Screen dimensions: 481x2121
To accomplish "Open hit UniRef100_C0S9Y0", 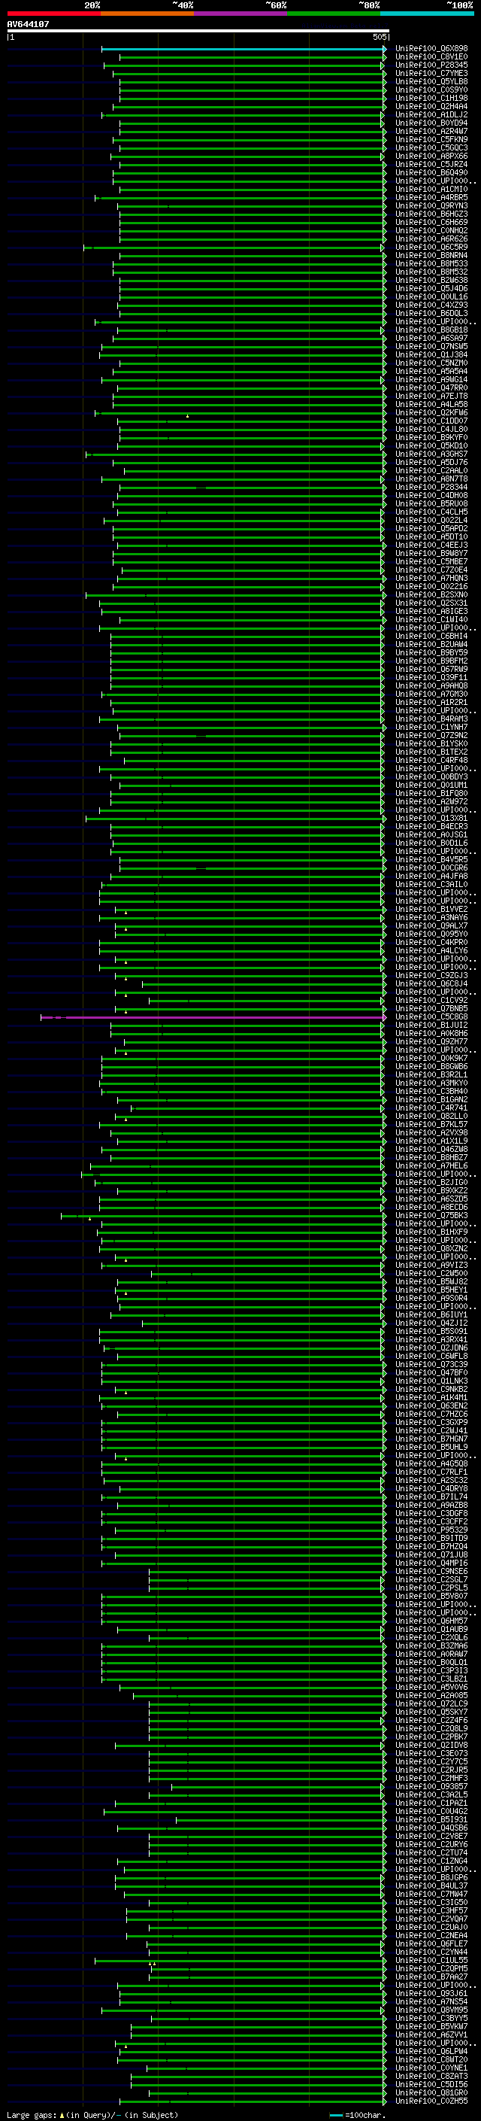I will click(x=431, y=90).
